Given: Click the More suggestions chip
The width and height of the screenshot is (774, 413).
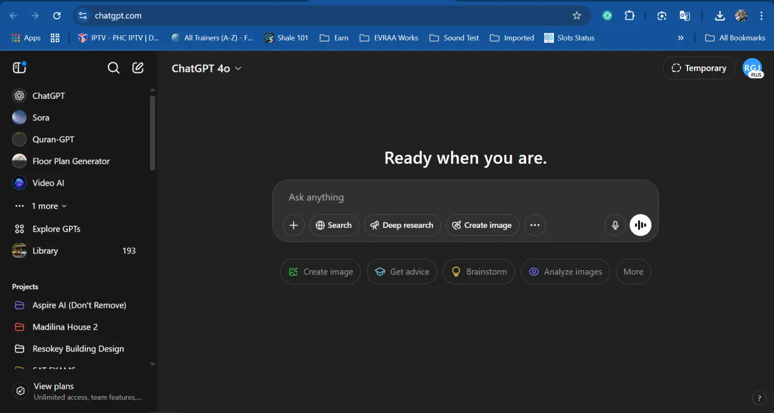Looking at the screenshot, I should pyautogui.click(x=633, y=272).
